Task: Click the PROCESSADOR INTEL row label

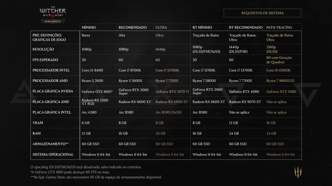Action: click(51, 70)
